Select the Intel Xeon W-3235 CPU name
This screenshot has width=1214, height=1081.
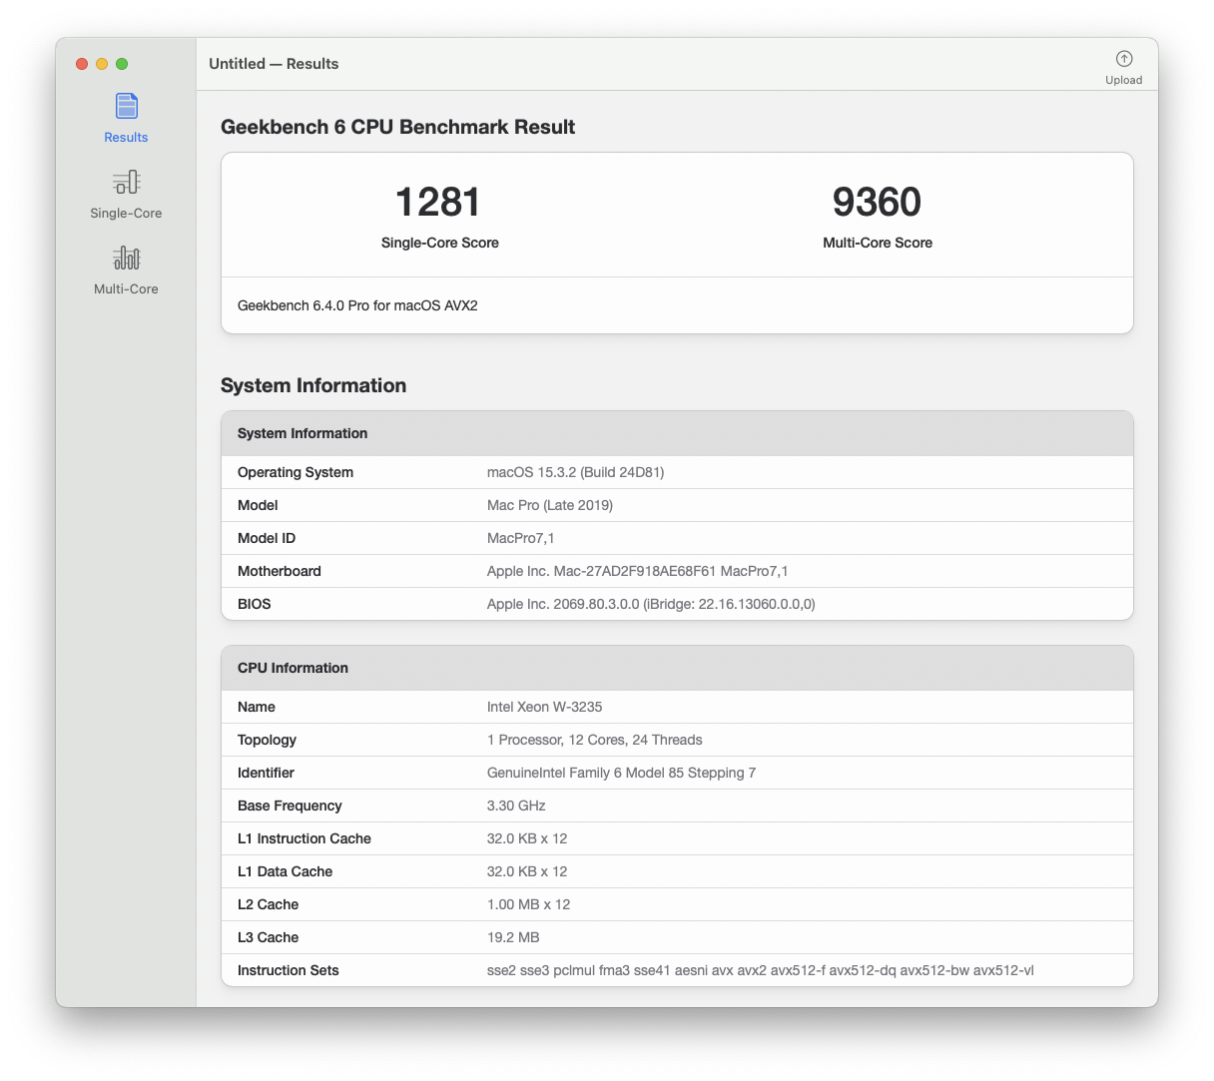click(x=544, y=707)
